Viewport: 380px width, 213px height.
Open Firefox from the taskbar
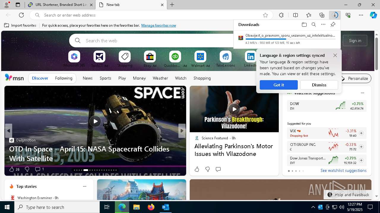[x=151, y=207]
